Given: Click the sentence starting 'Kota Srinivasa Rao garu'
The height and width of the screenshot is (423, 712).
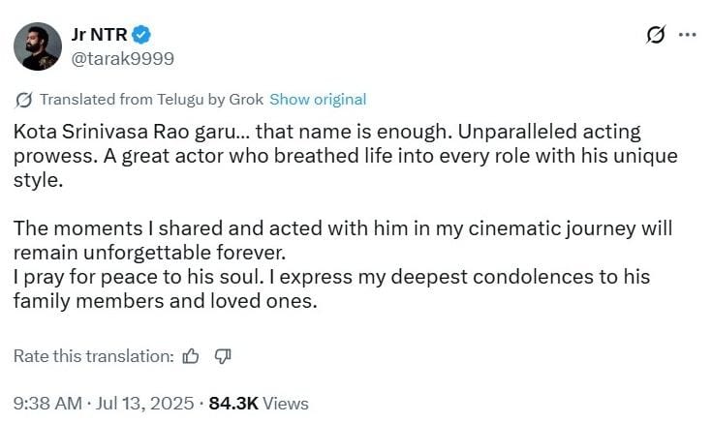Looking at the screenshot, I should pos(232,132).
